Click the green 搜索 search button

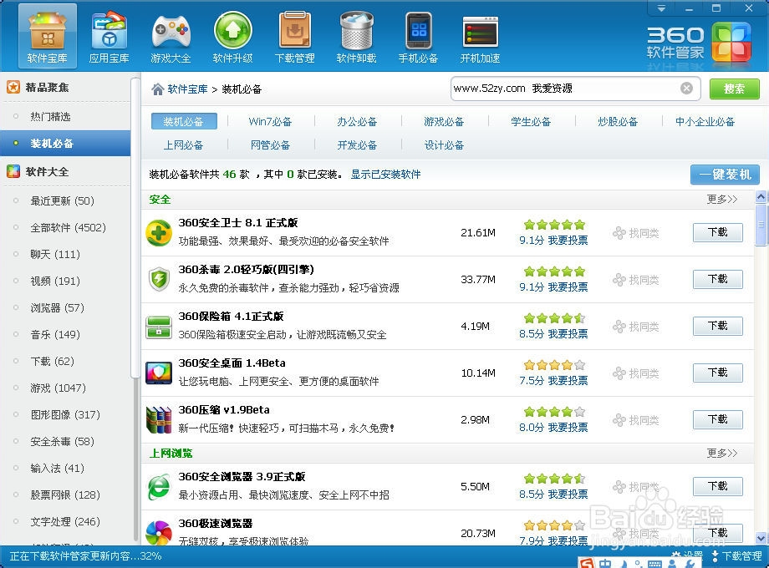(734, 89)
